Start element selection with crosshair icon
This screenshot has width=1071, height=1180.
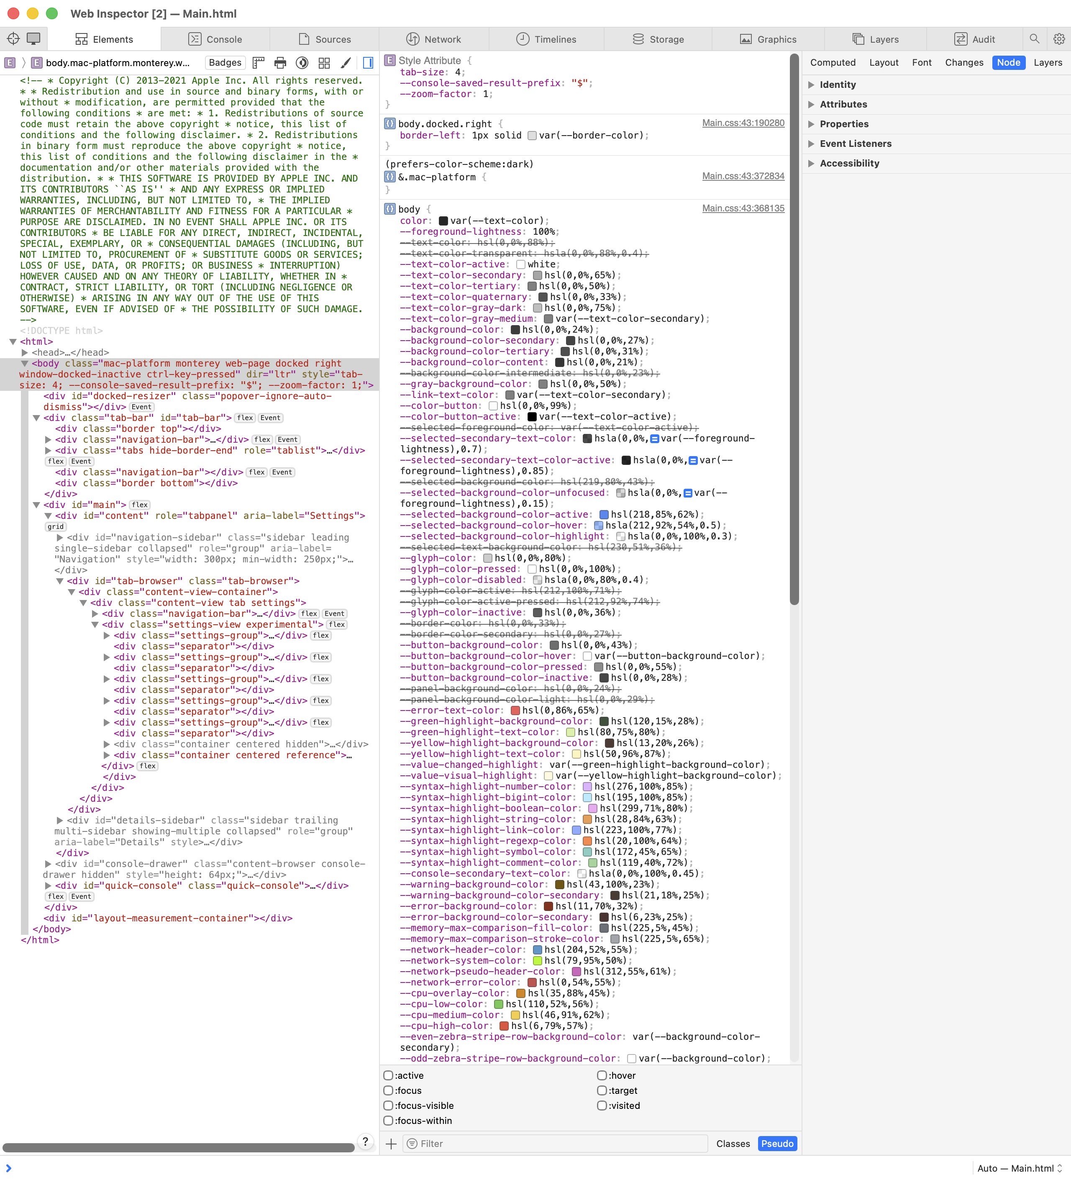(13, 38)
